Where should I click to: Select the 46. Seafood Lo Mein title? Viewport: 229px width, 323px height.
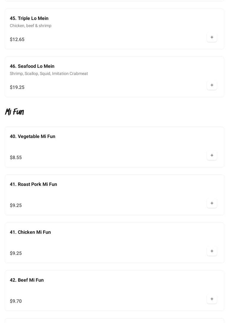tap(32, 66)
